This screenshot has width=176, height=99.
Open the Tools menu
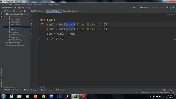pyautogui.click(x=40, y=4)
